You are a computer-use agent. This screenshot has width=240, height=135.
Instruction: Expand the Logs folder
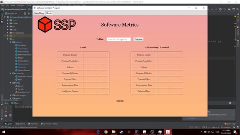click(x=7, y=30)
